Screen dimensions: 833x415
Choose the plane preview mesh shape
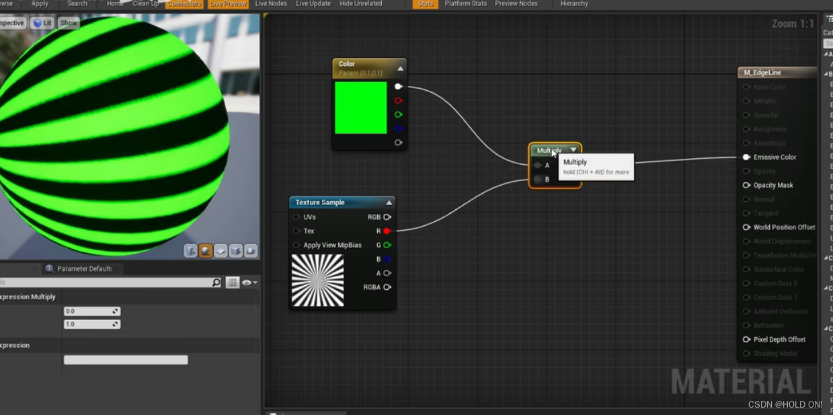pyautogui.click(x=220, y=250)
